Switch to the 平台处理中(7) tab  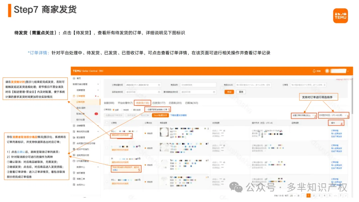tap(125, 103)
